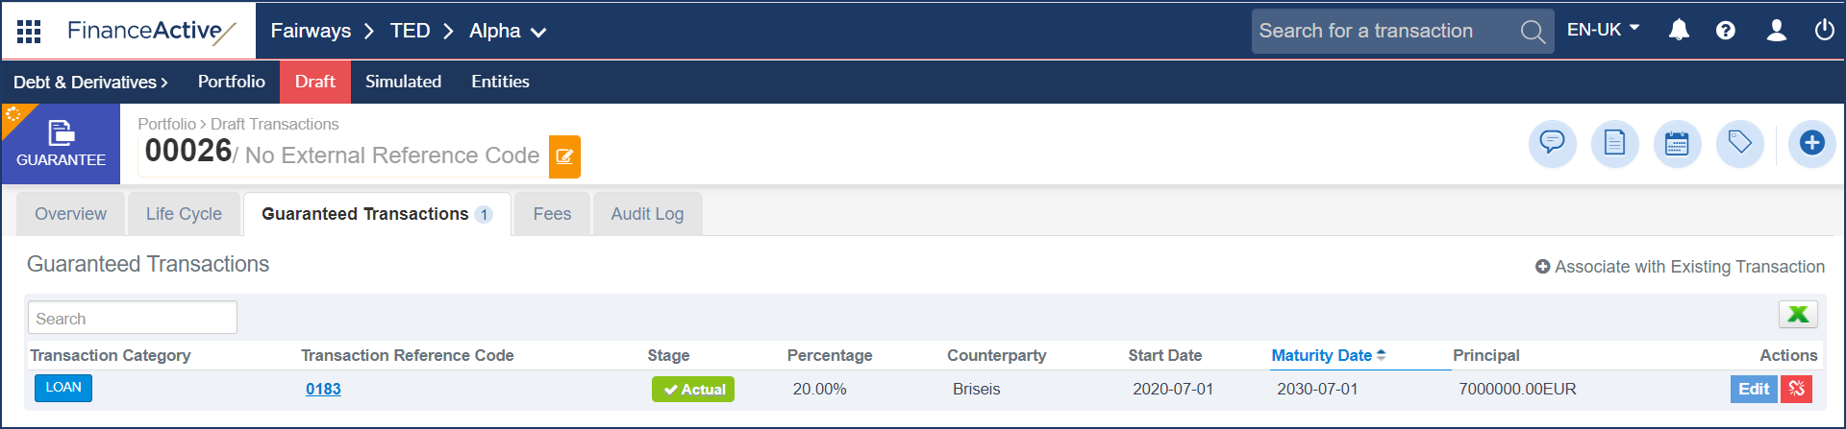
Task: Edit the external reference code
Action: (564, 156)
